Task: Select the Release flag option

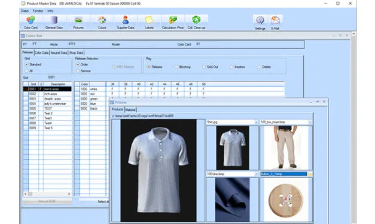Action: (x=149, y=67)
